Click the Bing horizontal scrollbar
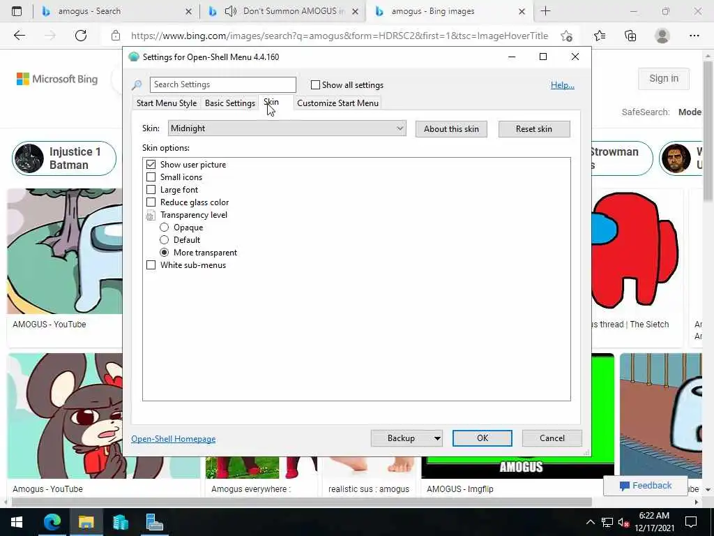 tap(301, 502)
